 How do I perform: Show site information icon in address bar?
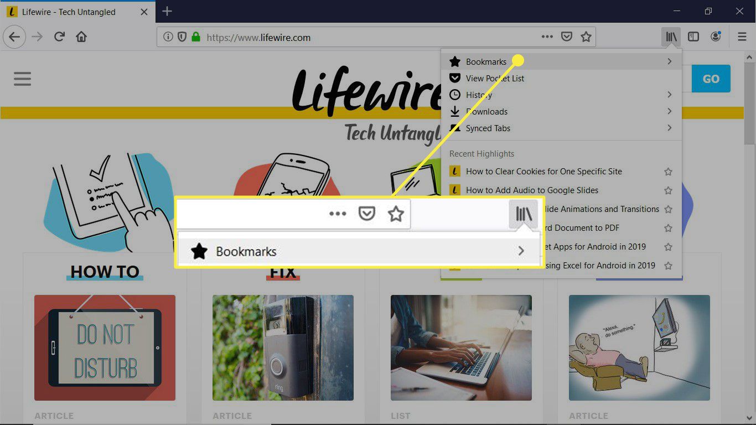tap(168, 37)
